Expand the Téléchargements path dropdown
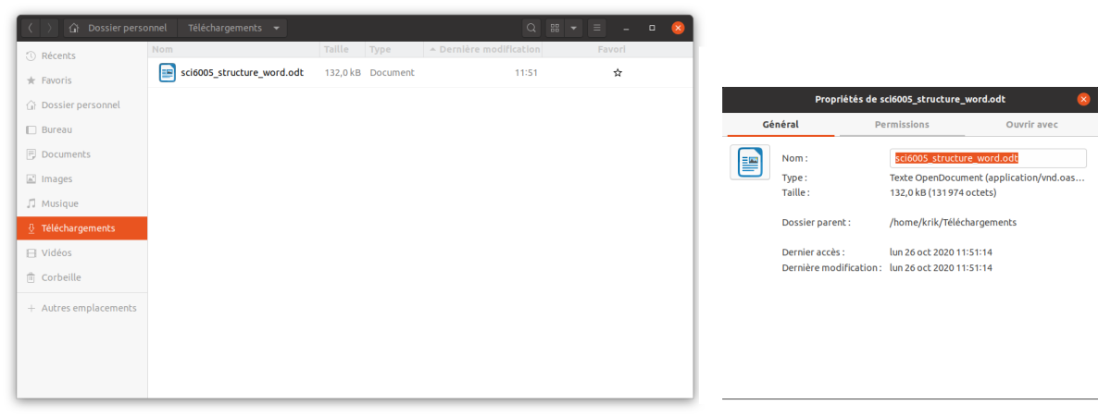Image resolution: width=1111 pixels, height=417 pixels. [279, 28]
